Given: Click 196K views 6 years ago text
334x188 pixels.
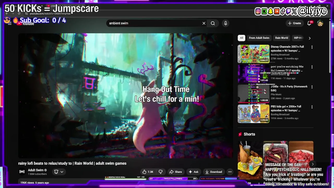Looking at the screenshot, I should pos(35,183).
